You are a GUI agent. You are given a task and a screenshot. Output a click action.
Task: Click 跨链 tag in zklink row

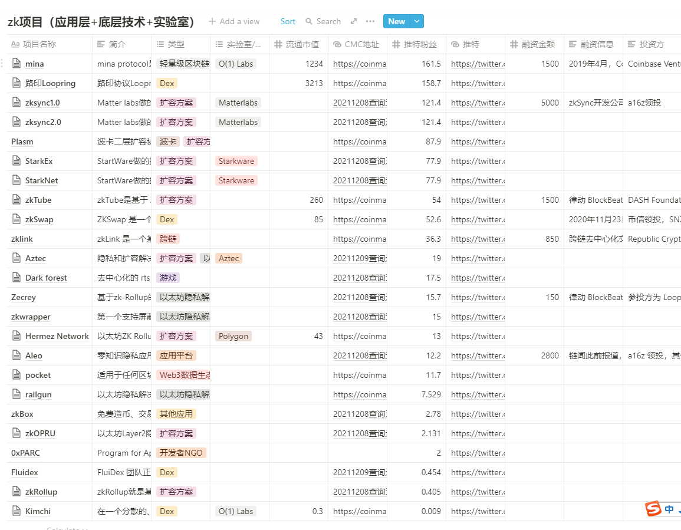pos(168,239)
